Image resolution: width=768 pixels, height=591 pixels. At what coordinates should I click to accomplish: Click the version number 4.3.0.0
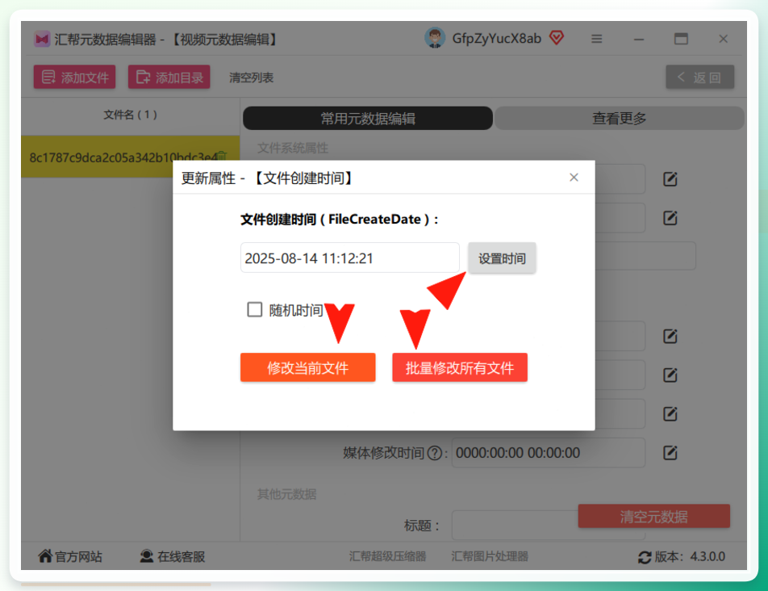tap(707, 557)
